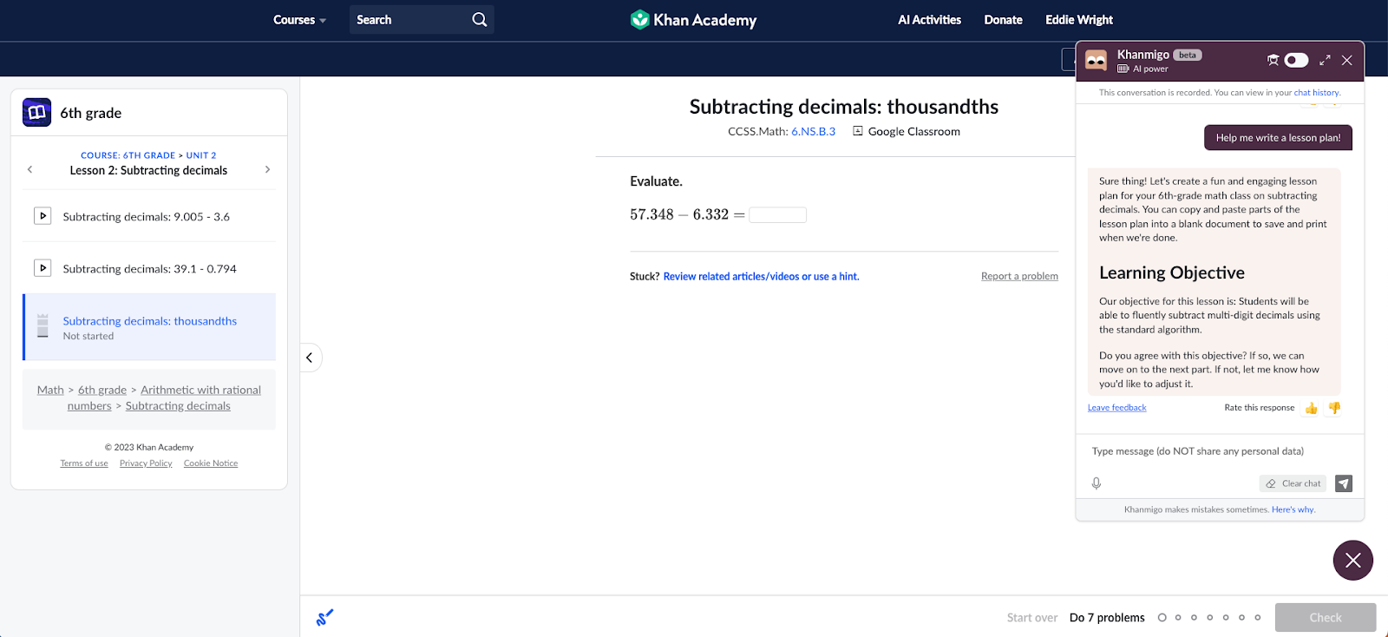The width and height of the screenshot is (1388, 637).
Task: Click the answer input box
Action: click(x=778, y=214)
